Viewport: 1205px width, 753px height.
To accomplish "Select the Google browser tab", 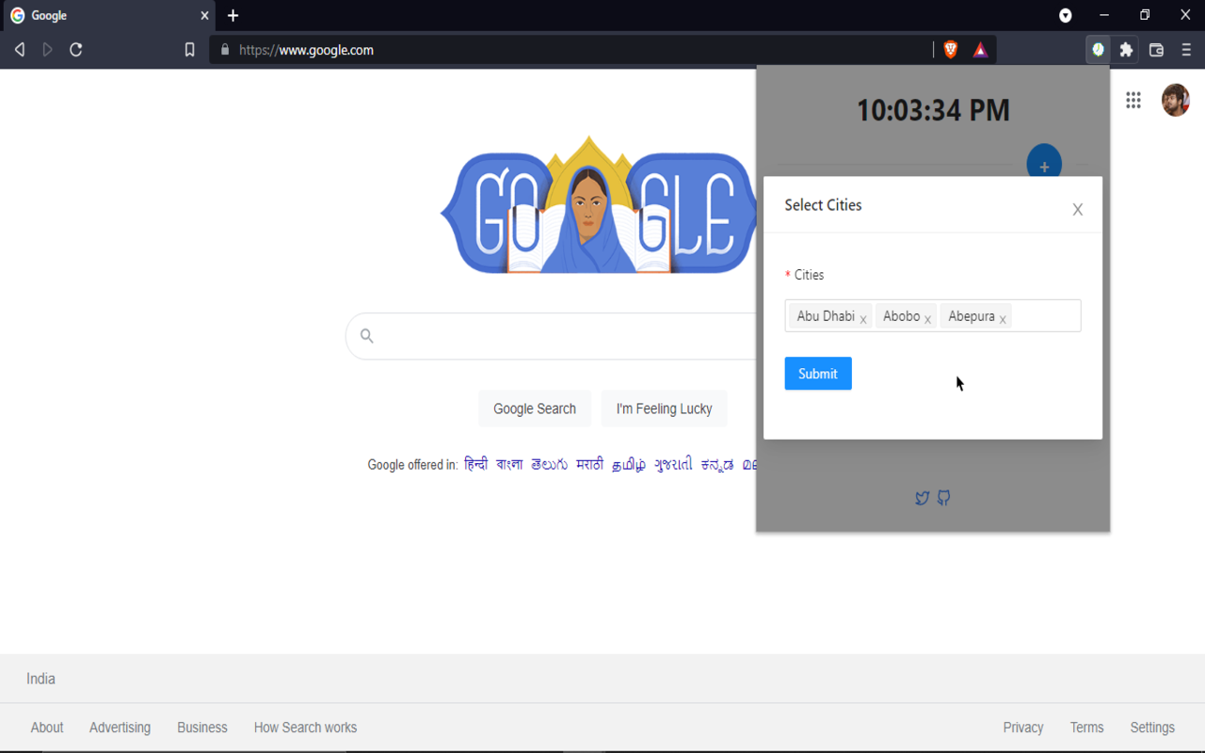I will 108,15.
